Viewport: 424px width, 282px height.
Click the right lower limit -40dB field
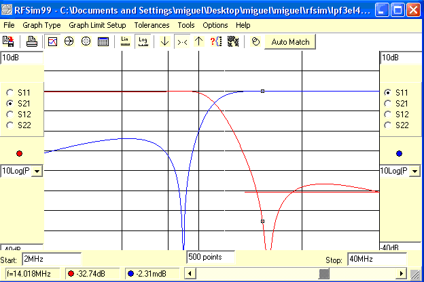pos(402,246)
